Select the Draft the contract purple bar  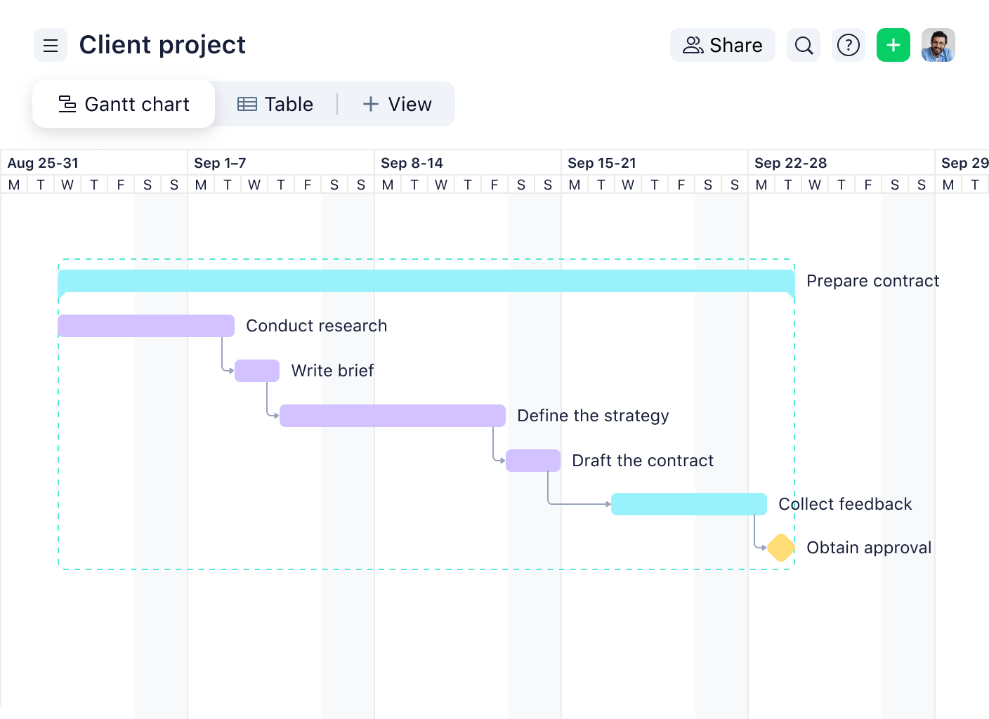[x=532, y=460]
